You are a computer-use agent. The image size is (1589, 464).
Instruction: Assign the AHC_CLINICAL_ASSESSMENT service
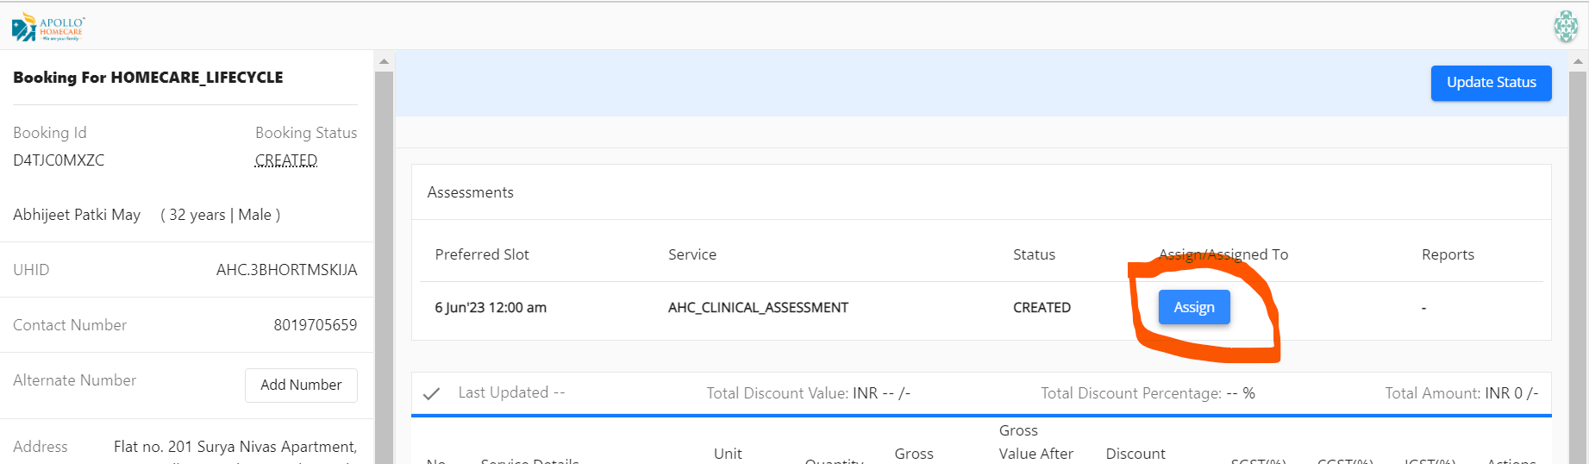click(x=1193, y=307)
